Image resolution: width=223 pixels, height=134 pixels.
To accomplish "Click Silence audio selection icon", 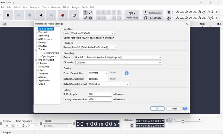I will [x=103, y=18].
